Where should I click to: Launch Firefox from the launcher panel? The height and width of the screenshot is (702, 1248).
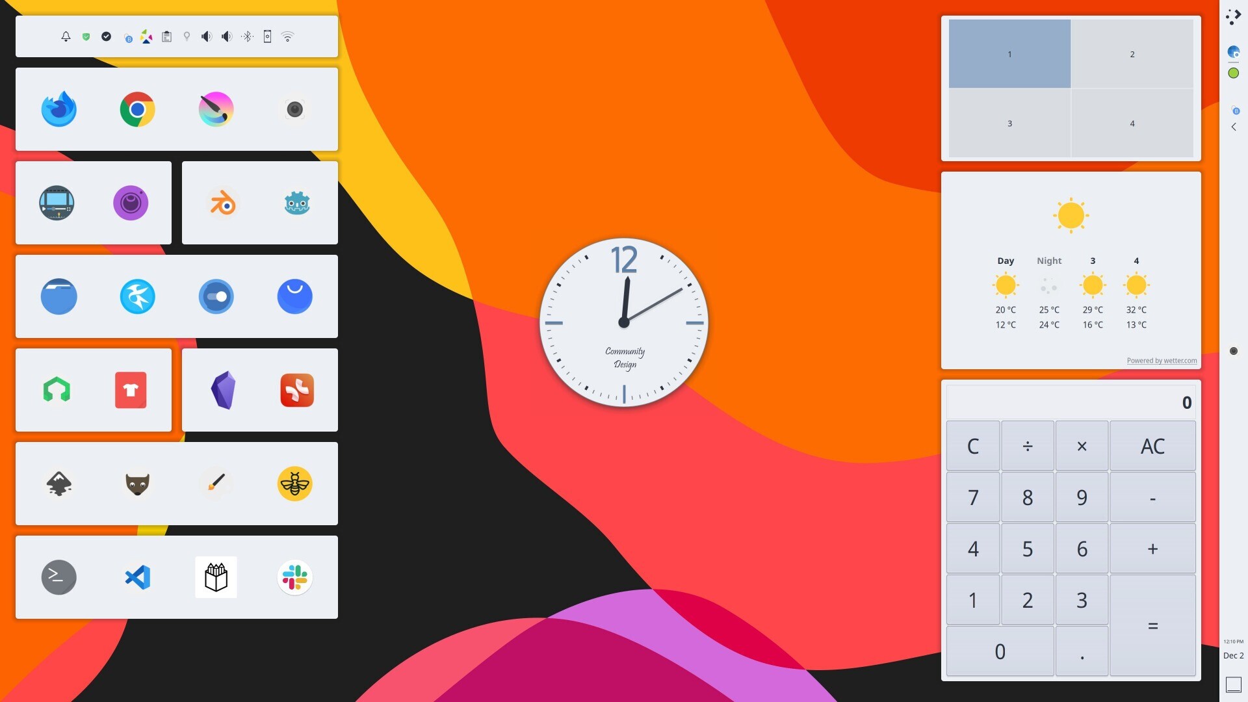[x=58, y=109]
